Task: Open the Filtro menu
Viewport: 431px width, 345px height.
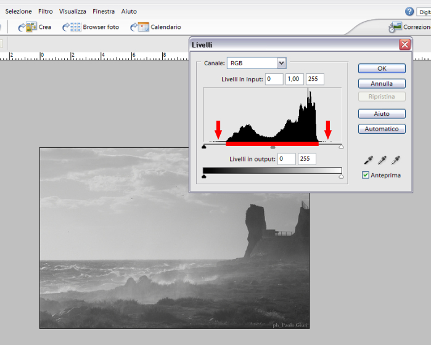Action: tap(45, 12)
